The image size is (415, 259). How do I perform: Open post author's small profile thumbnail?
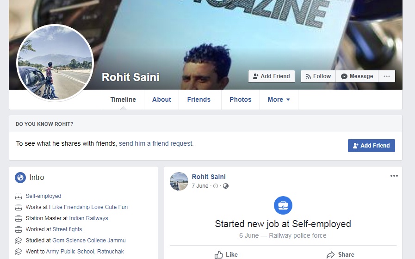179,181
